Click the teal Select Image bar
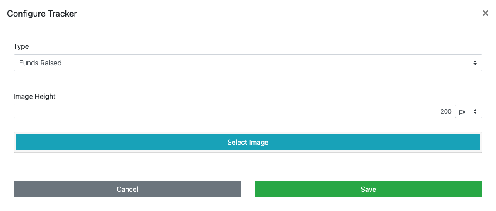 pos(248,142)
